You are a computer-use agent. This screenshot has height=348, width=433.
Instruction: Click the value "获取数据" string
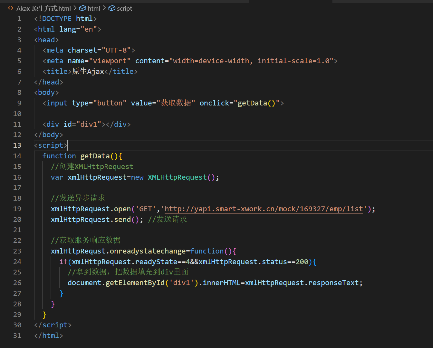pos(176,103)
